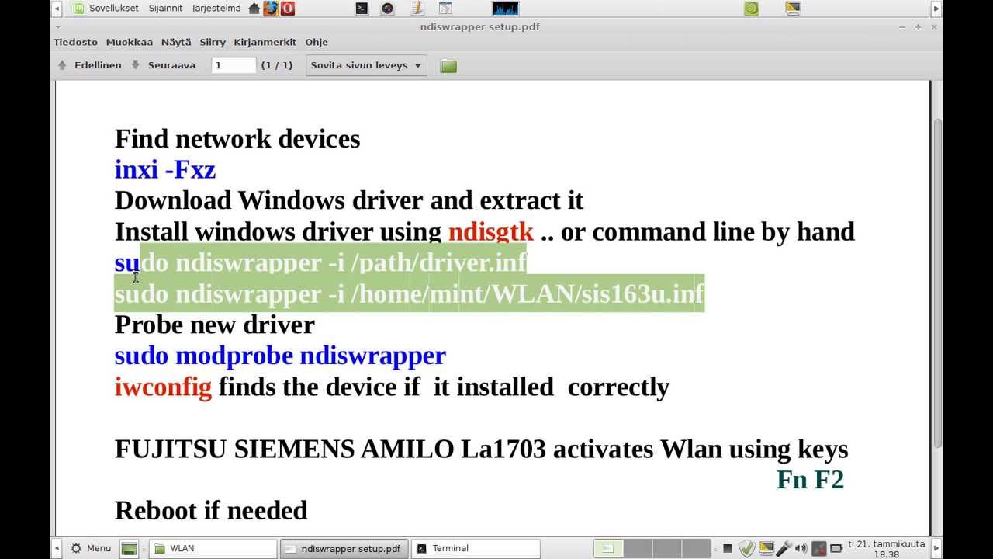Open the Menu button in bottom panel
This screenshot has height=559, width=993.
tap(92, 548)
